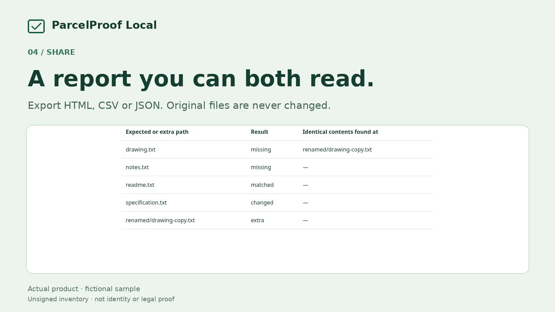Click the matched result for readme.txt
The height and width of the screenshot is (312, 555).
pos(262,185)
